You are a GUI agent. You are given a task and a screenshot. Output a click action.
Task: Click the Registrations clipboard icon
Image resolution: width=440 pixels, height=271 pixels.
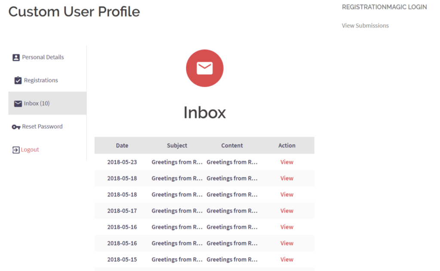17,80
